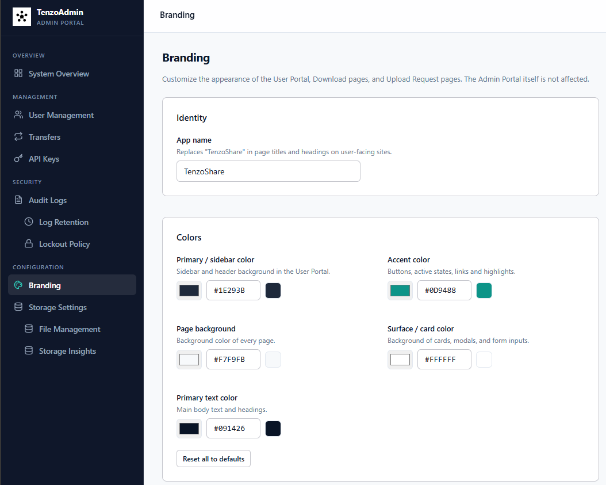The height and width of the screenshot is (485, 606).
Task: Click the Transfers arrows icon
Action: 18,136
